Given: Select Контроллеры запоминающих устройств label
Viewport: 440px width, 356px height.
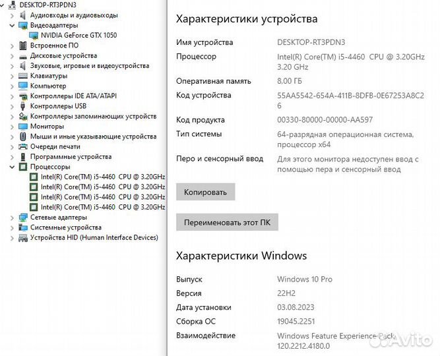Looking at the screenshot, I should 93,116.
